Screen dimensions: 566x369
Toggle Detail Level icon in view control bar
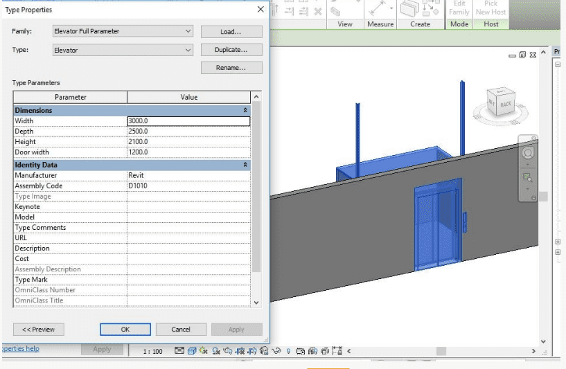(180, 351)
